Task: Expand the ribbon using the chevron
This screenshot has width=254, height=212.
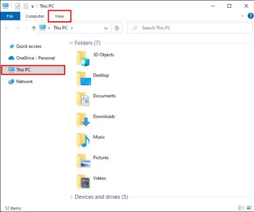Action: click(242, 16)
